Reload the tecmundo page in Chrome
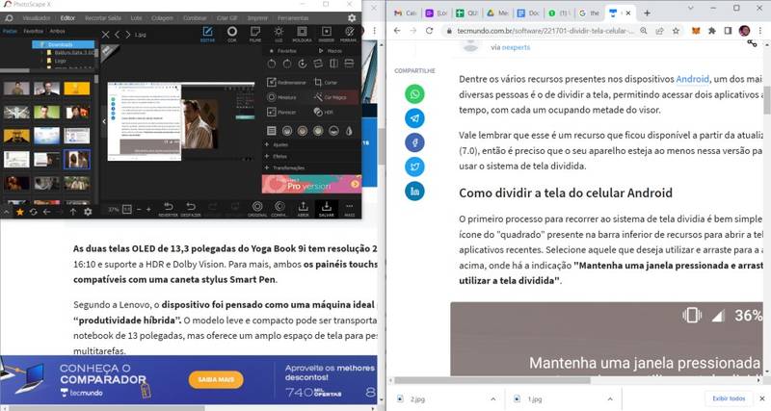The height and width of the screenshot is (411, 771). click(x=429, y=31)
